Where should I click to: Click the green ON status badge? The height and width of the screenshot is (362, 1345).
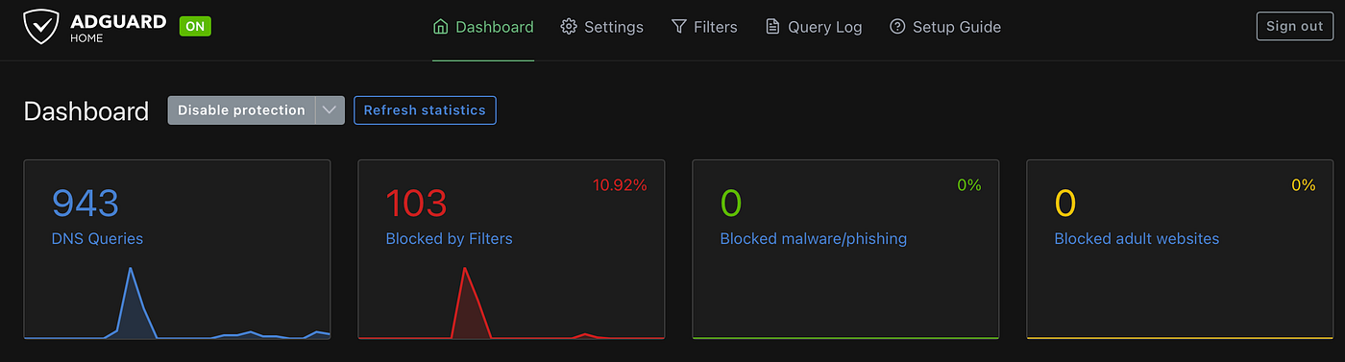(x=195, y=26)
